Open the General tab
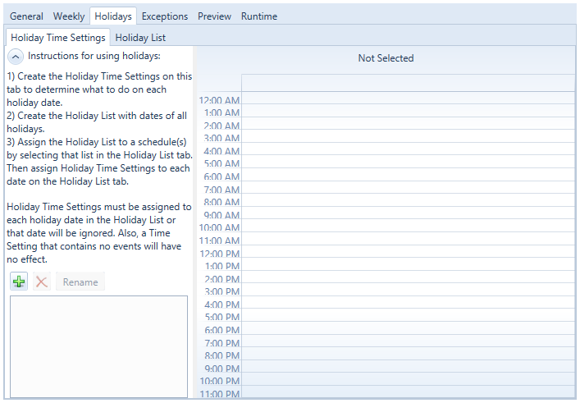 (26, 16)
